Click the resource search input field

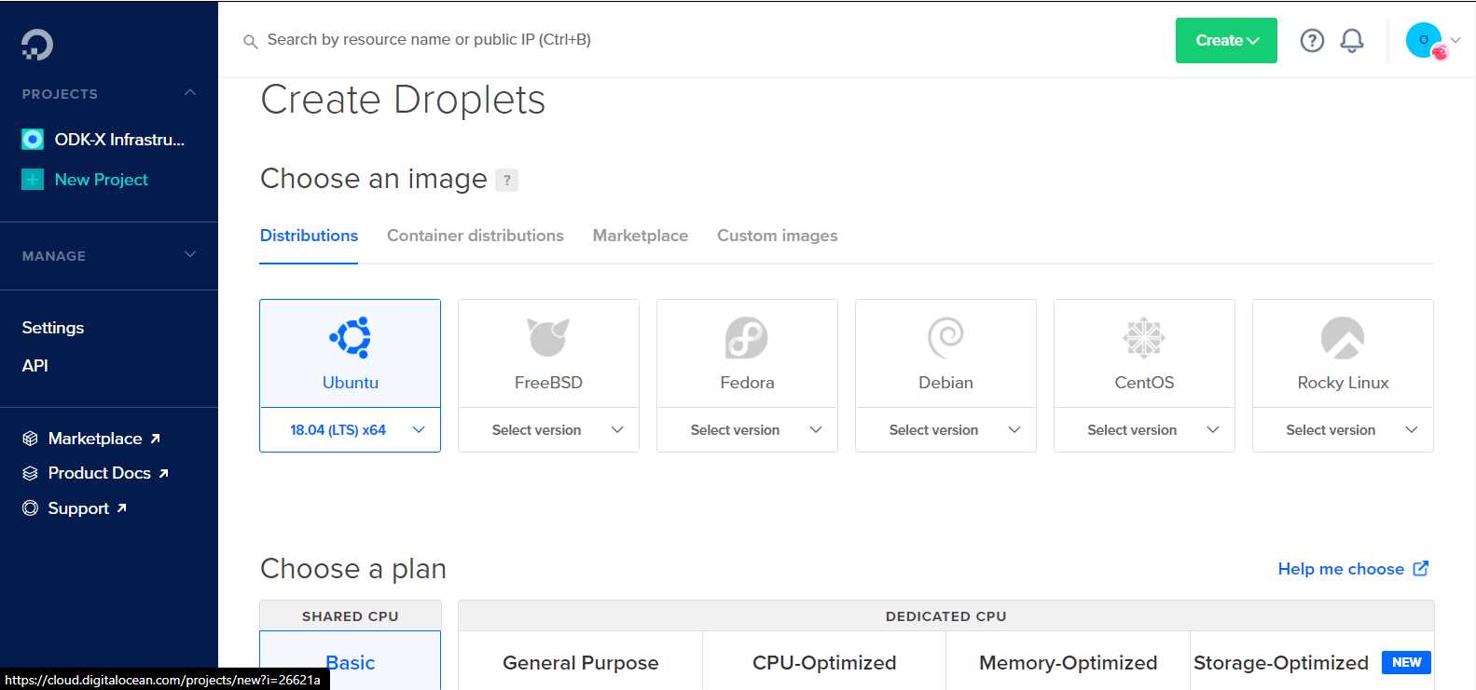(x=429, y=40)
